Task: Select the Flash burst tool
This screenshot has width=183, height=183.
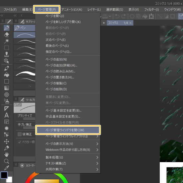Action: point(7,128)
